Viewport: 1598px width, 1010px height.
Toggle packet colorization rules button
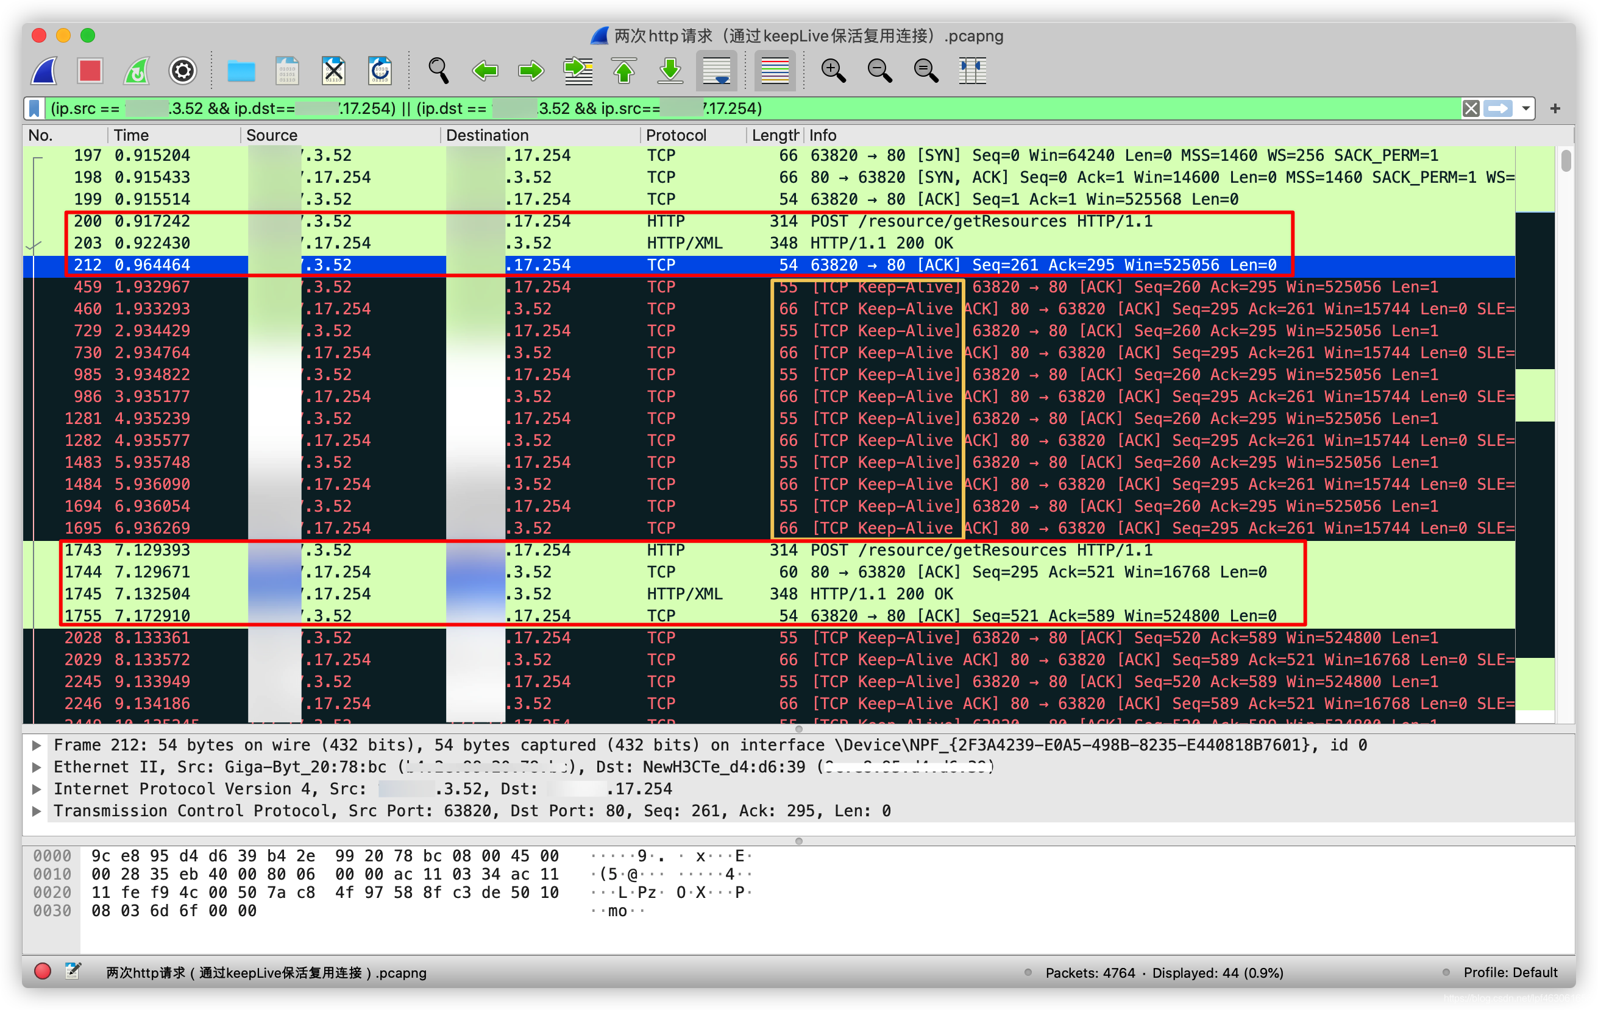775,71
